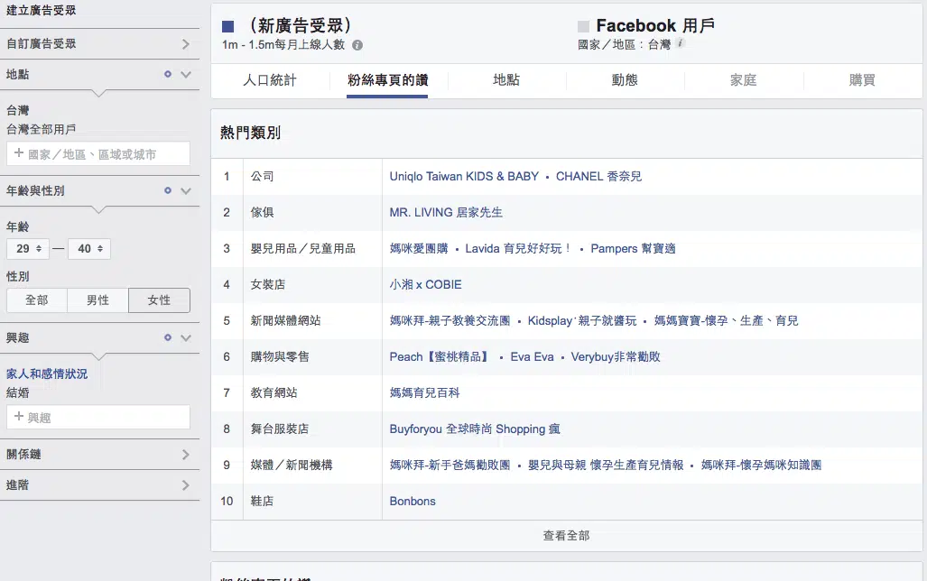Open 媽媽育兒百科 page link
927x581 pixels.
[x=424, y=392]
